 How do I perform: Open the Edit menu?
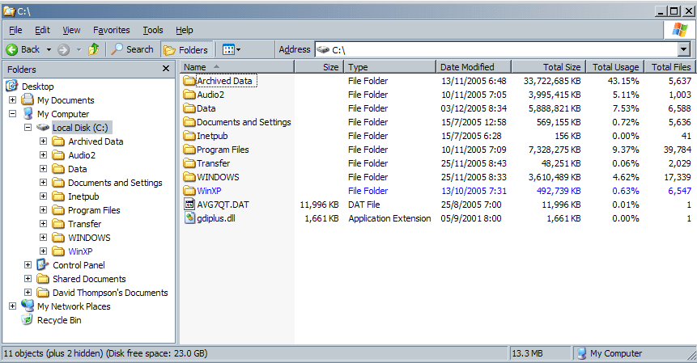coord(42,30)
